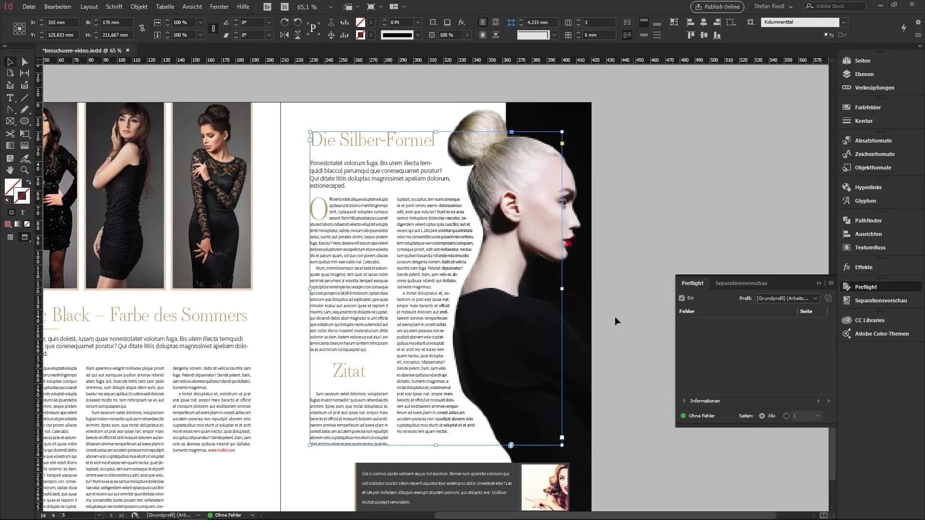The height and width of the screenshot is (520, 925).
Task: Switch to the Separationsvorschau tab
Action: point(741,283)
